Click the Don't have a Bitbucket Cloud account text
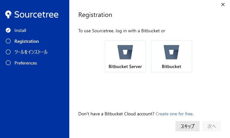The height and width of the screenshot is (138, 230). (x=116, y=114)
